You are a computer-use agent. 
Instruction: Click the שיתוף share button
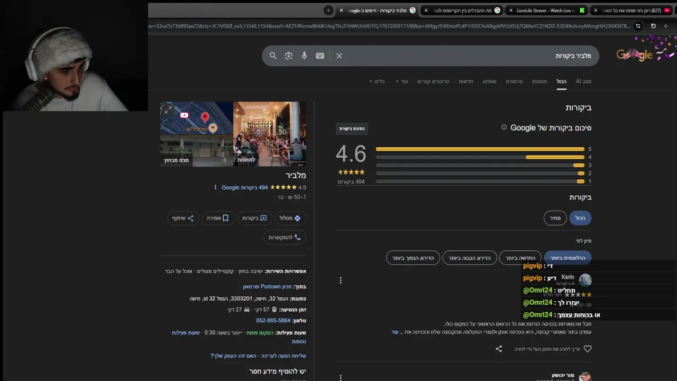tap(182, 218)
